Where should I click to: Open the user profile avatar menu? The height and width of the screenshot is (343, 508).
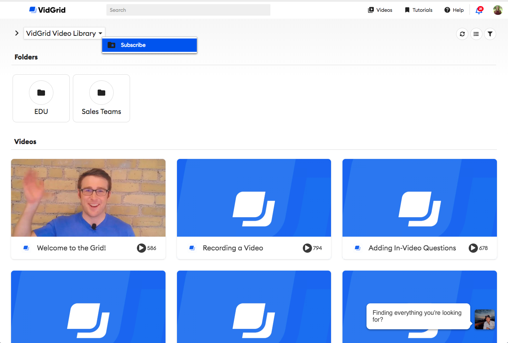click(498, 10)
